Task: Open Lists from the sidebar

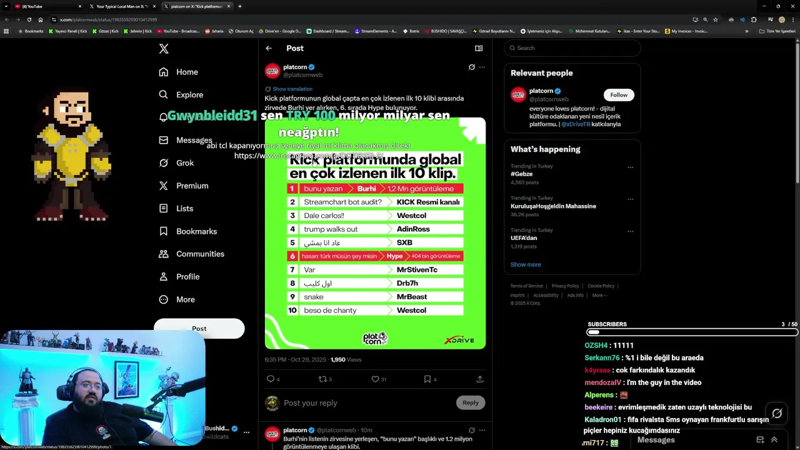Action: point(176,209)
